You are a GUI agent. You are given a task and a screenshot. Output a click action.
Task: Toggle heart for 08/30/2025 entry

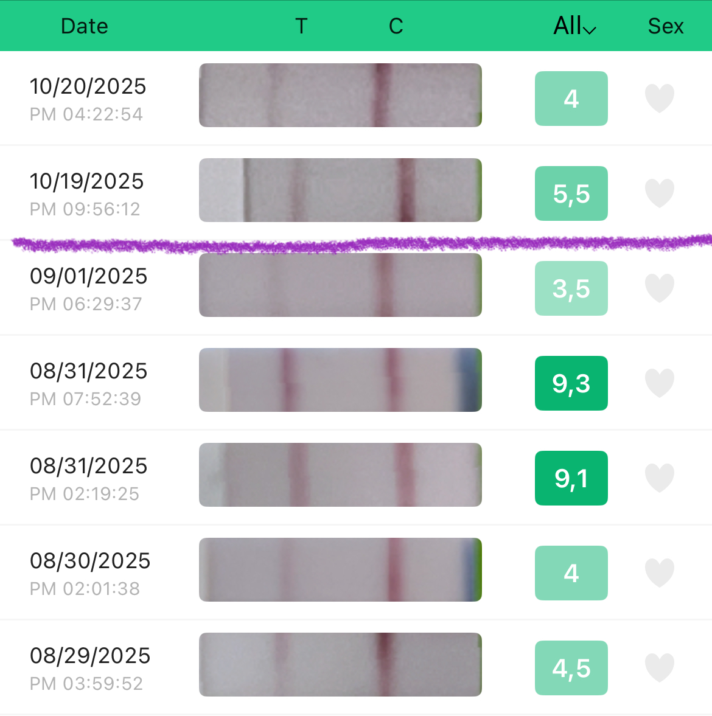click(659, 573)
